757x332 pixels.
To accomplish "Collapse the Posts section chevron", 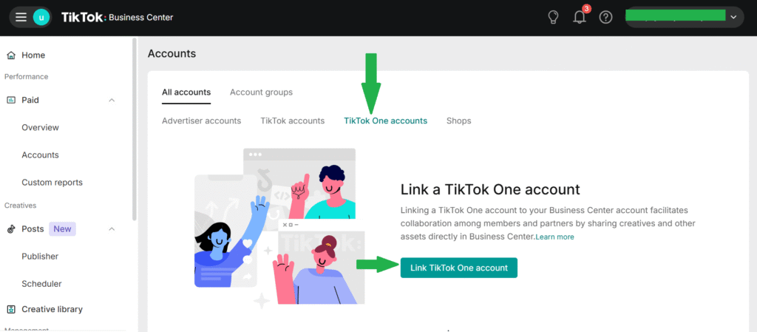I will 112,229.
